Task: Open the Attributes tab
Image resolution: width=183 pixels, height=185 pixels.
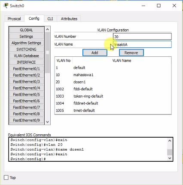Action: pos(69,19)
